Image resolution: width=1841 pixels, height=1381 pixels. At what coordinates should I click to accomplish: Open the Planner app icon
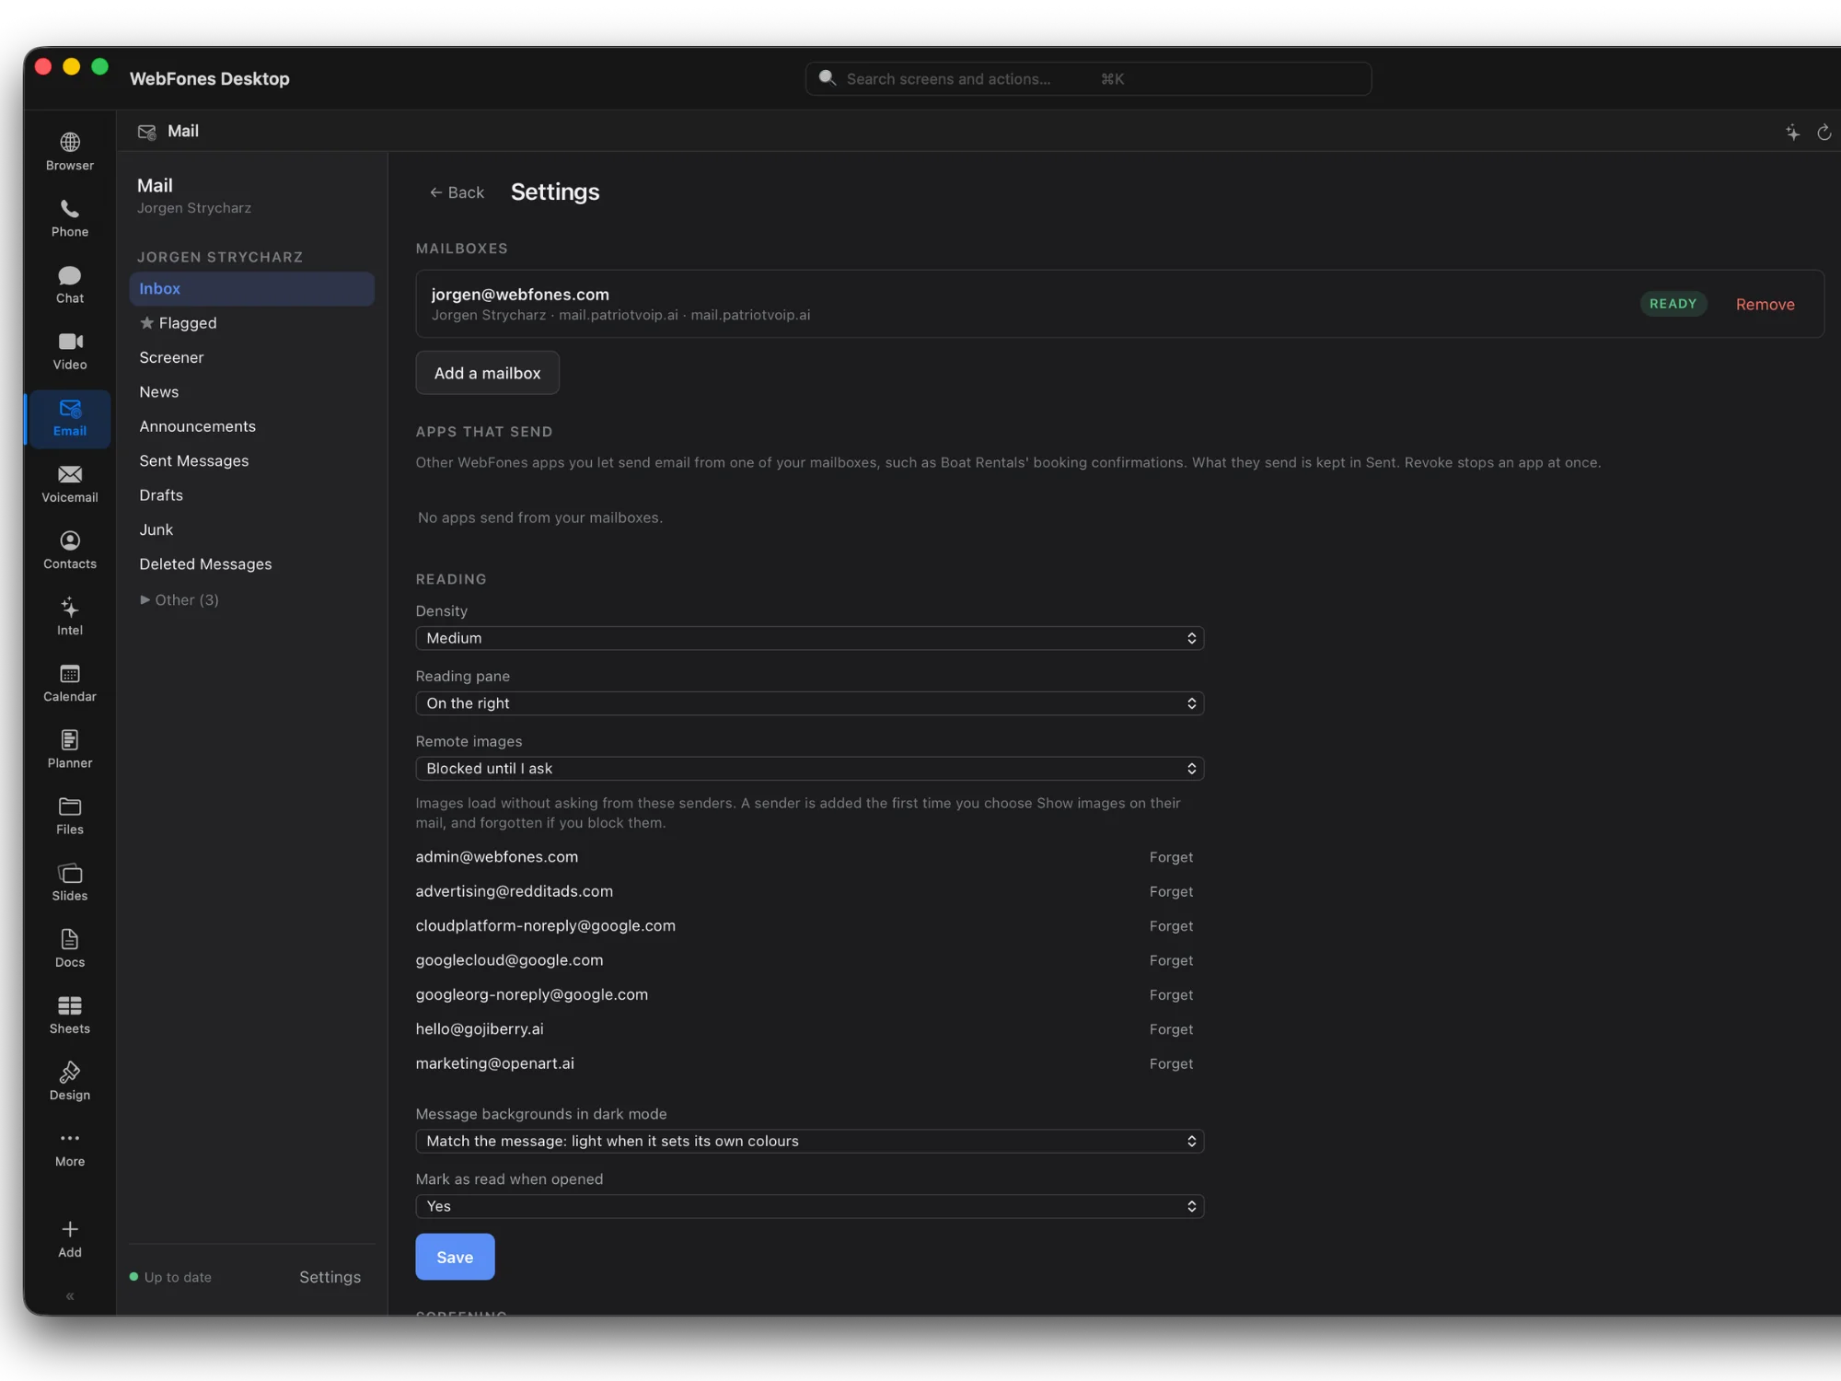pos(70,749)
